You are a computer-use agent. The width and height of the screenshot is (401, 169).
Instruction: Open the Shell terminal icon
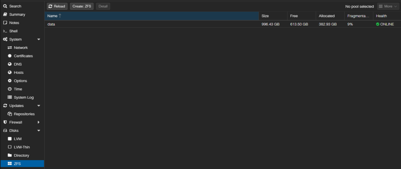[x=5, y=31]
